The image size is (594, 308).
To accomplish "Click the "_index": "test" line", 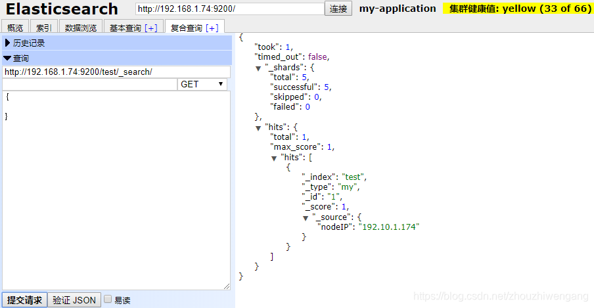I will 334,177.
